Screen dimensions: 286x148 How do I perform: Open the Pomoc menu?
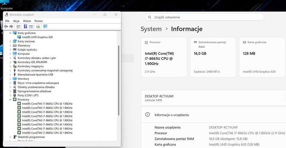pos(39,21)
